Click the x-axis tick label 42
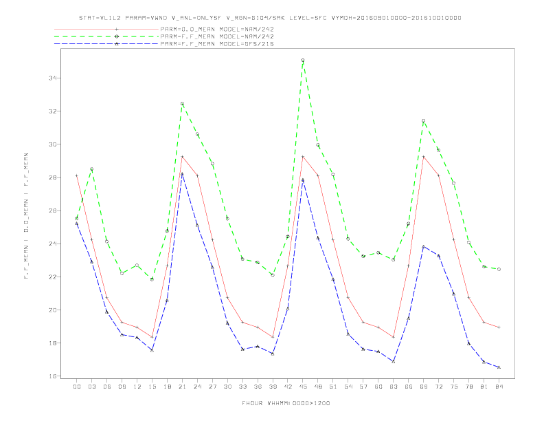The width and height of the screenshot is (544, 421). coord(288,387)
